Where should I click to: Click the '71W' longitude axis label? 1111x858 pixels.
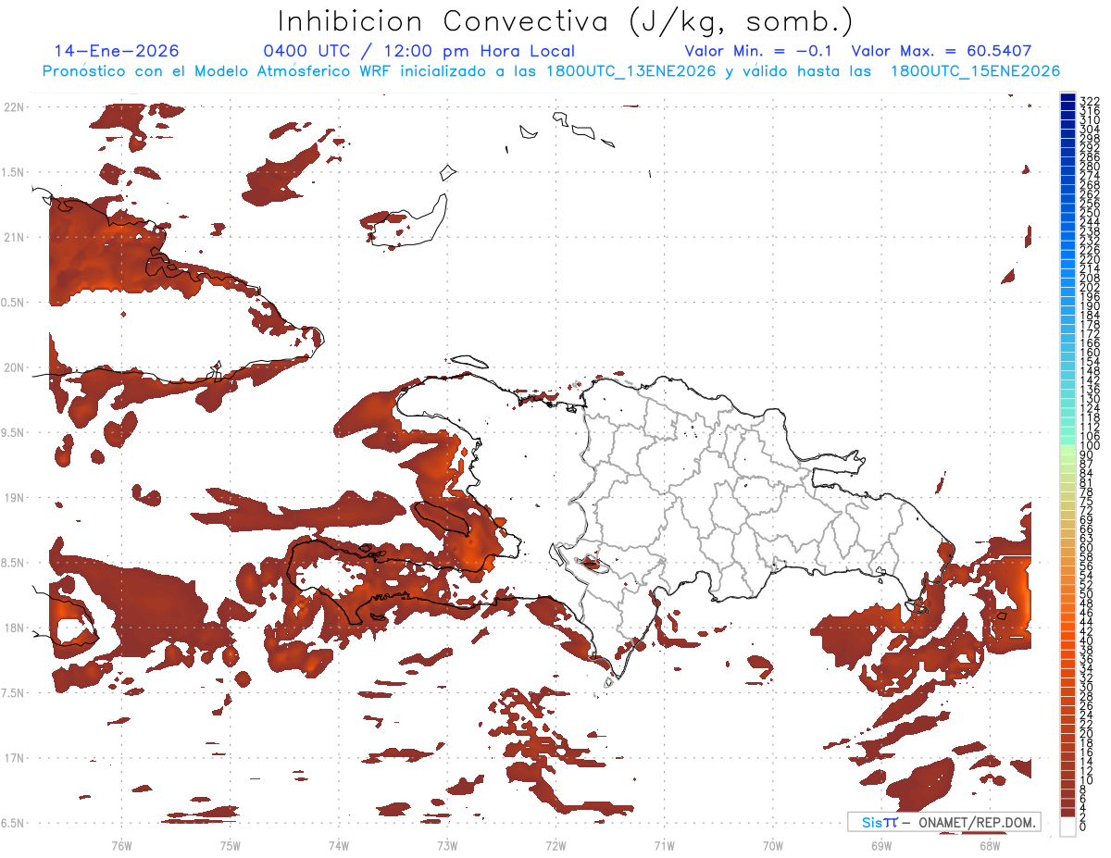pos(664,846)
